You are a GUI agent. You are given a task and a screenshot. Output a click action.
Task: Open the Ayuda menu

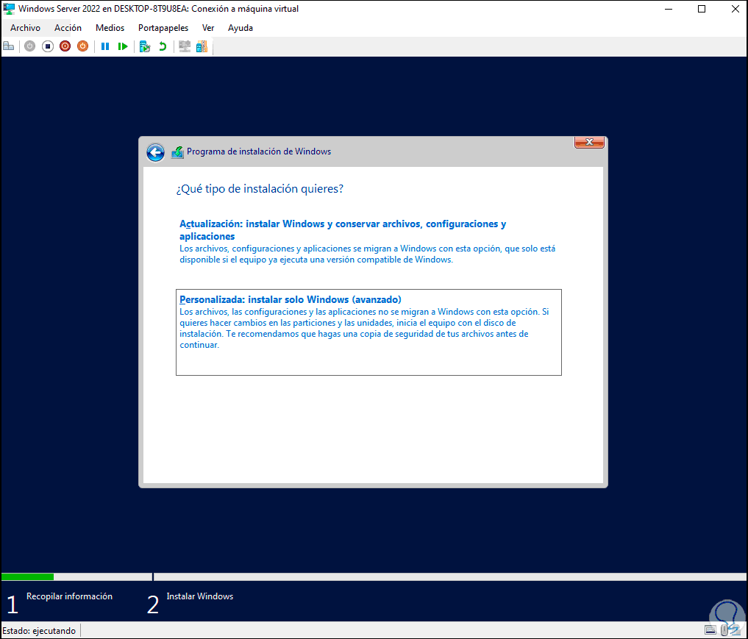pos(241,28)
